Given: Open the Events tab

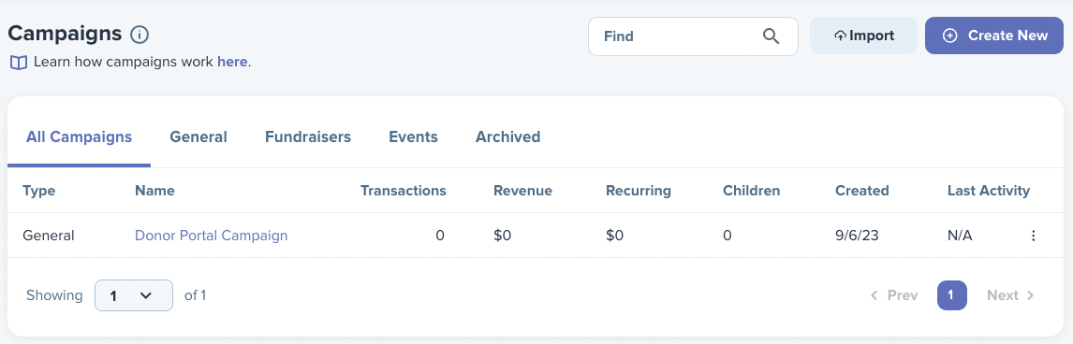Looking at the screenshot, I should click(x=413, y=136).
